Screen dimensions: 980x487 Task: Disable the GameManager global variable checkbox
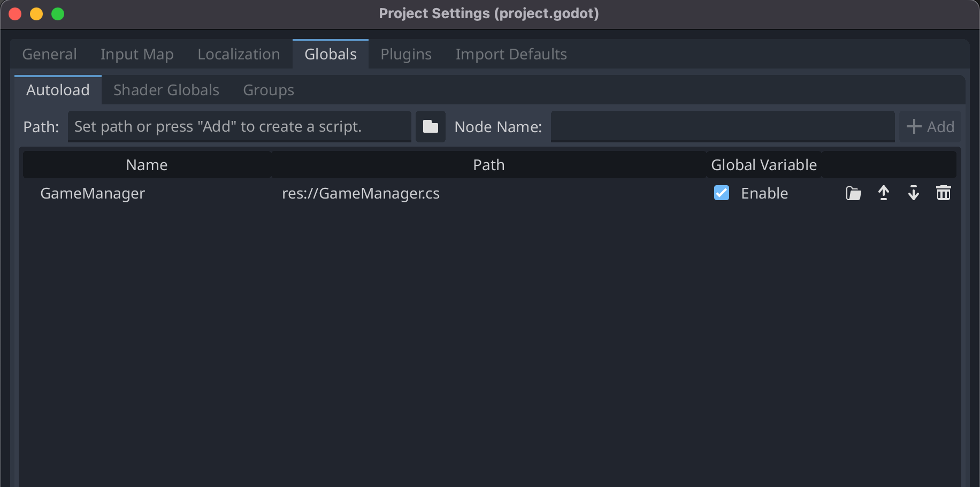point(721,193)
